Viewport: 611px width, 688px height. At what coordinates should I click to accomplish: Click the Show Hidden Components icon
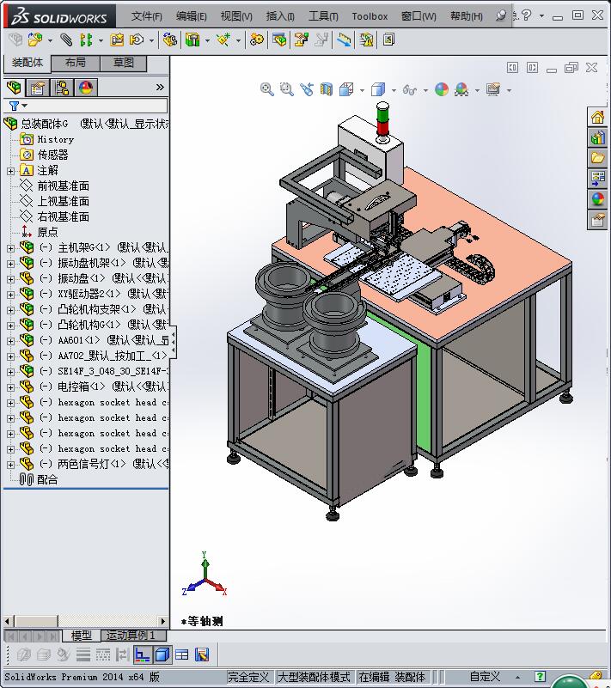(169, 40)
